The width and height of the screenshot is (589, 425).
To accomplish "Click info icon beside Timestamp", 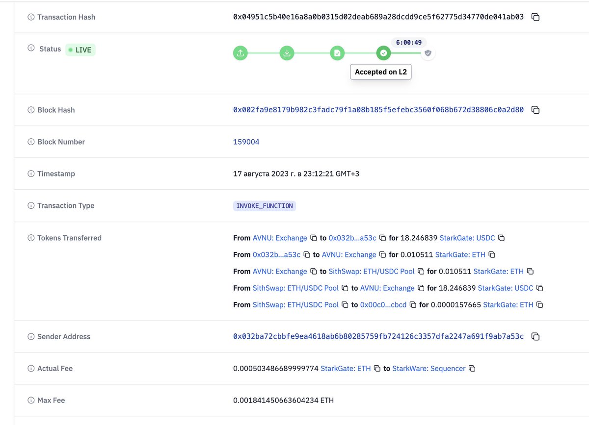I will [x=31, y=174].
